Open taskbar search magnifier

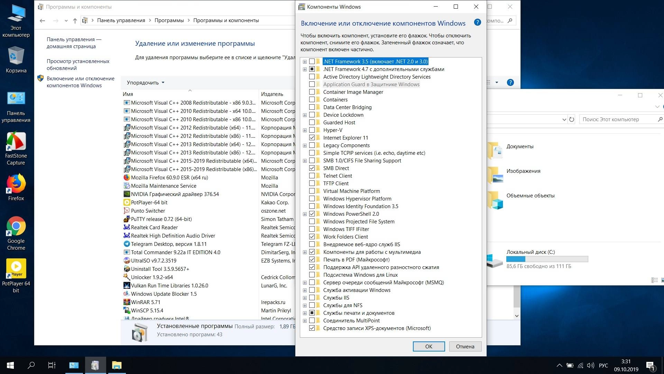click(x=31, y=365)
